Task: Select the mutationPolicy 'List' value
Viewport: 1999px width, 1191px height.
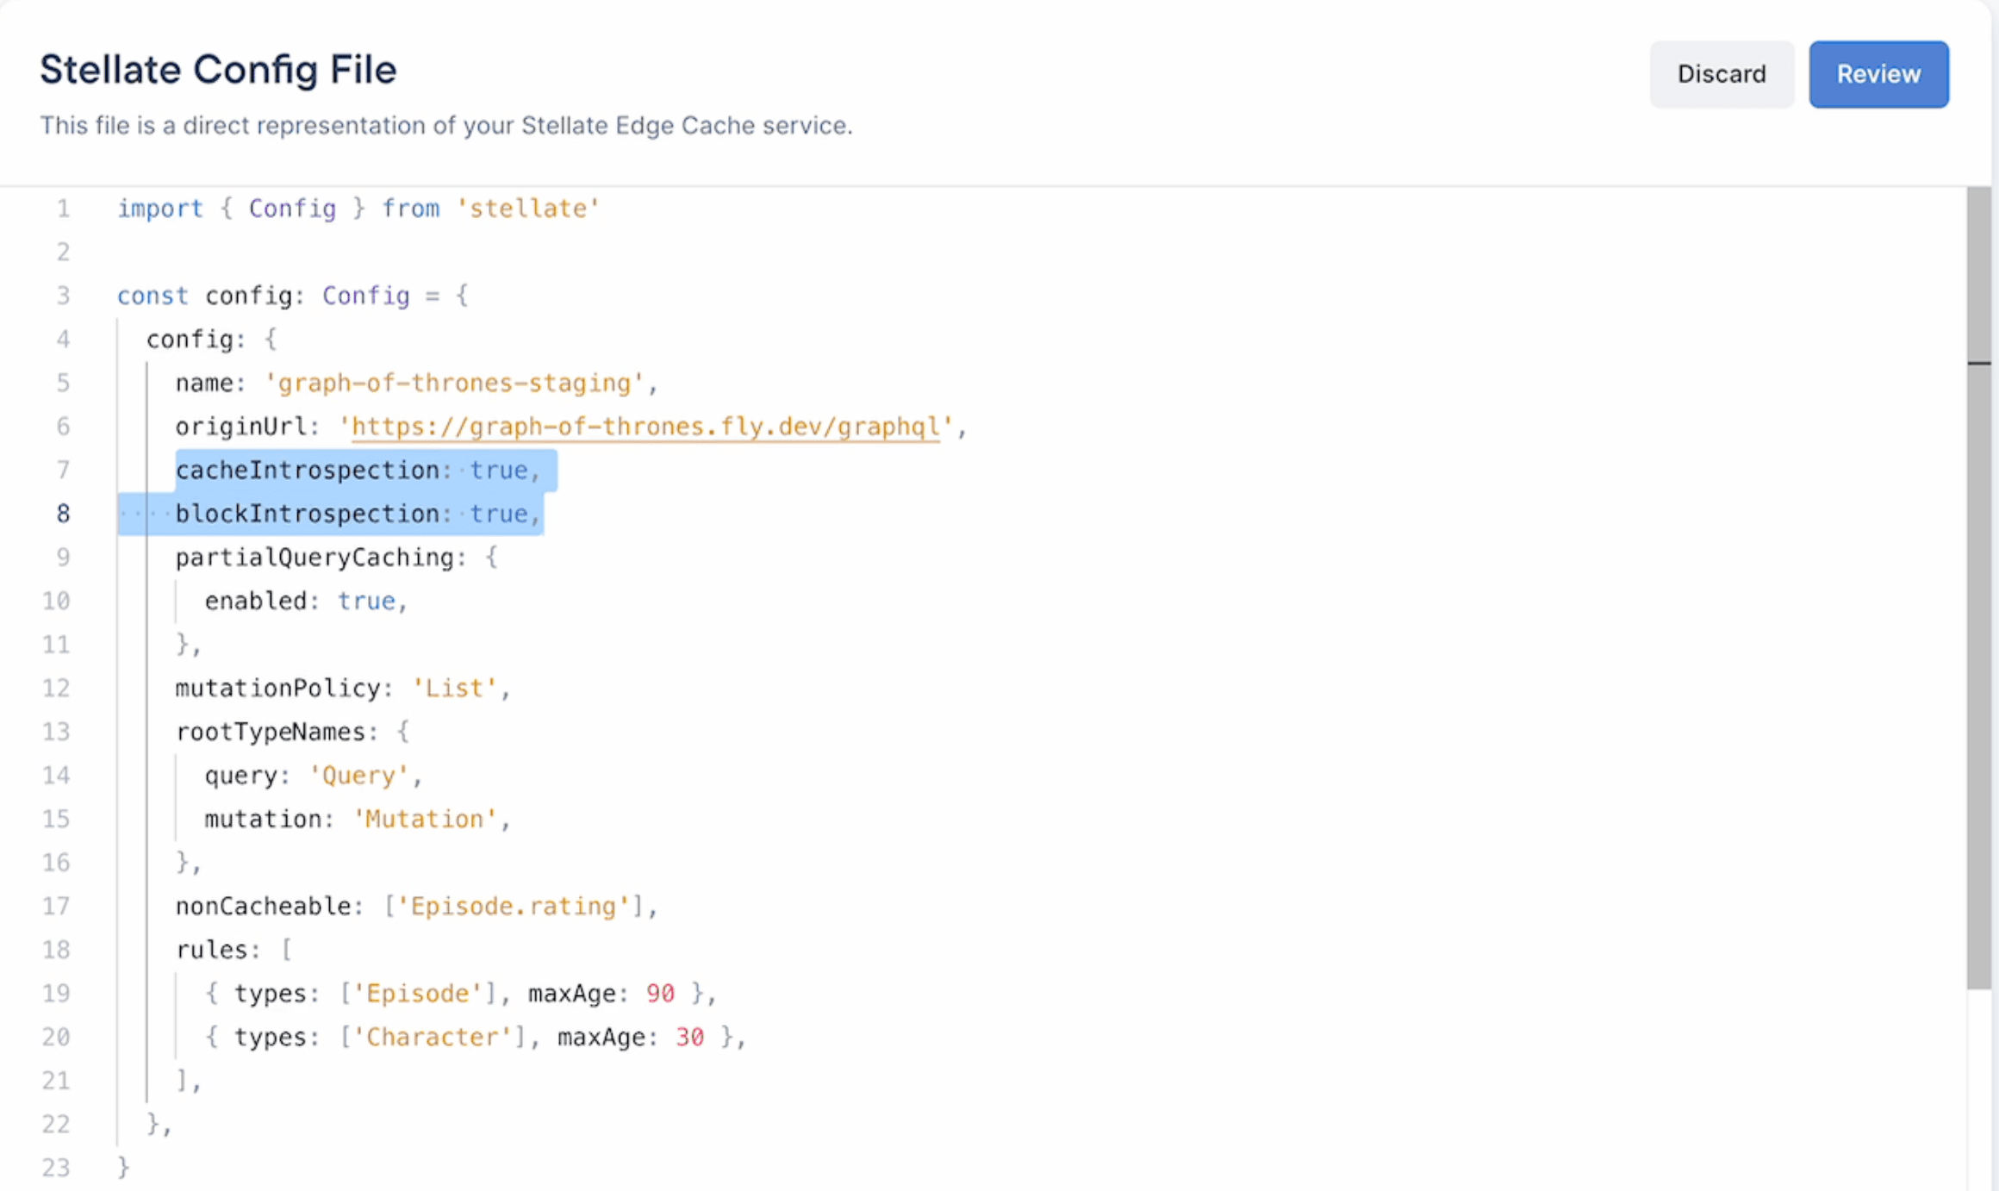Action: [x=456, y=687]
